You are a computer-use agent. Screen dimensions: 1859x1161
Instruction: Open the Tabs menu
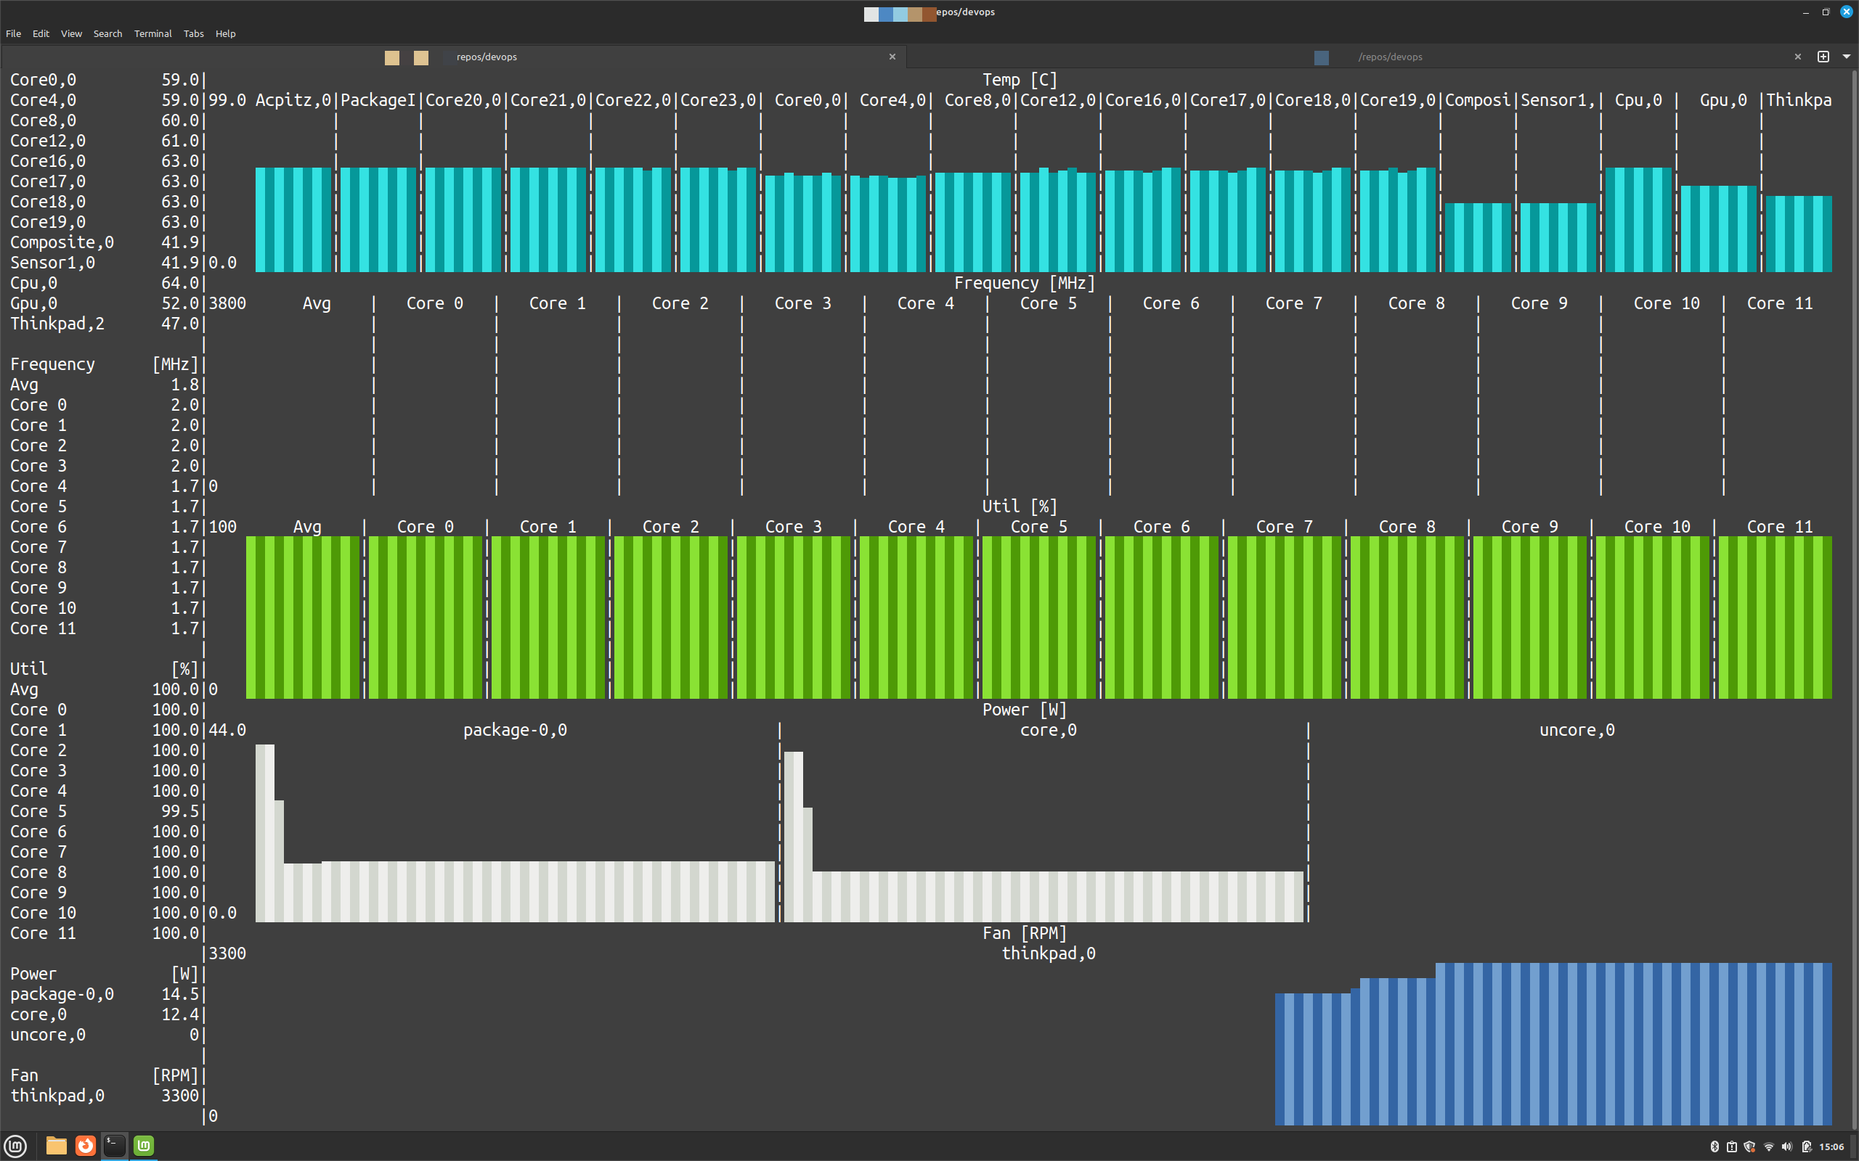[194, 34]
